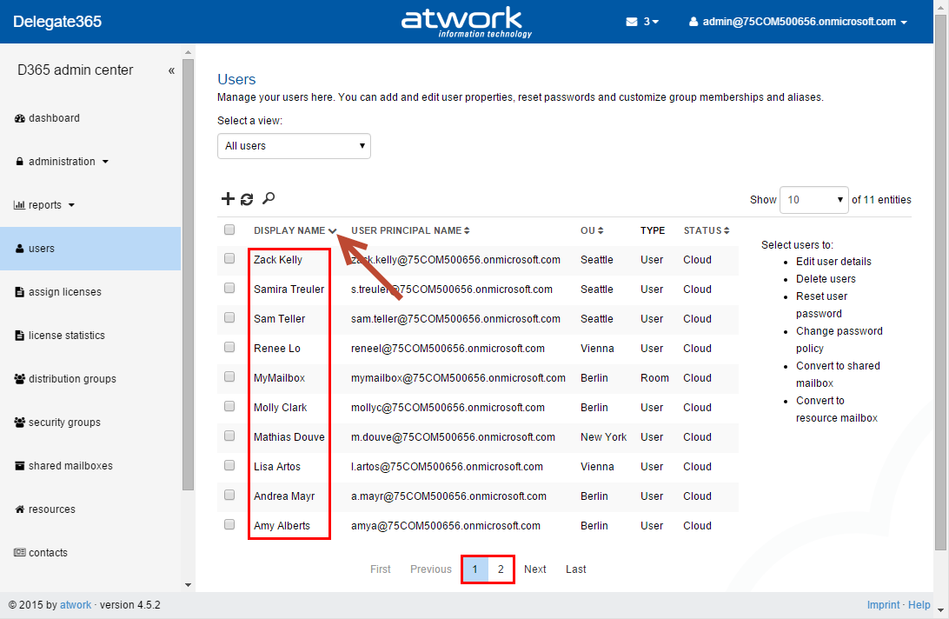Click the search magnifier icon

[x=269, y=199]
